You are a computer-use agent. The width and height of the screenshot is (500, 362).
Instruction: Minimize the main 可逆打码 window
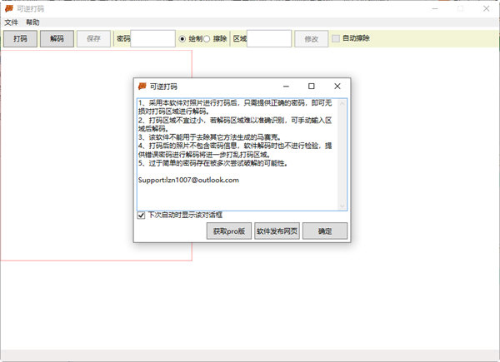point(435,8)
